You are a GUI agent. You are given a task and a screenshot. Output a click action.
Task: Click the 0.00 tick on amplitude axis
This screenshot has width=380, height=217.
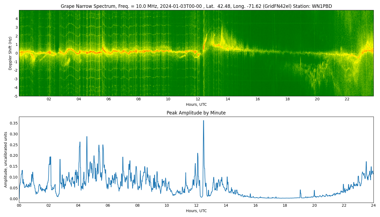point(14,199)
